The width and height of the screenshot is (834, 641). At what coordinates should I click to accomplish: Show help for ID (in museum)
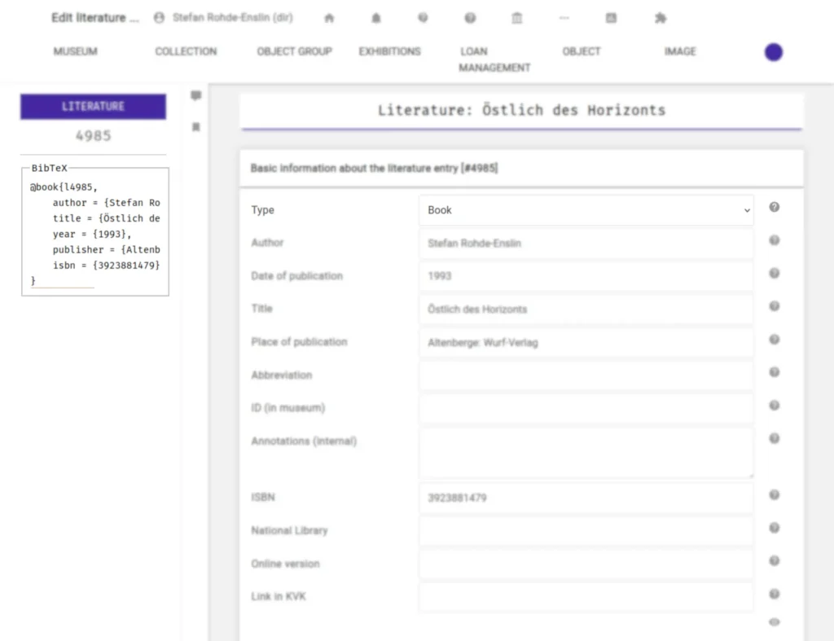(775, 406)
